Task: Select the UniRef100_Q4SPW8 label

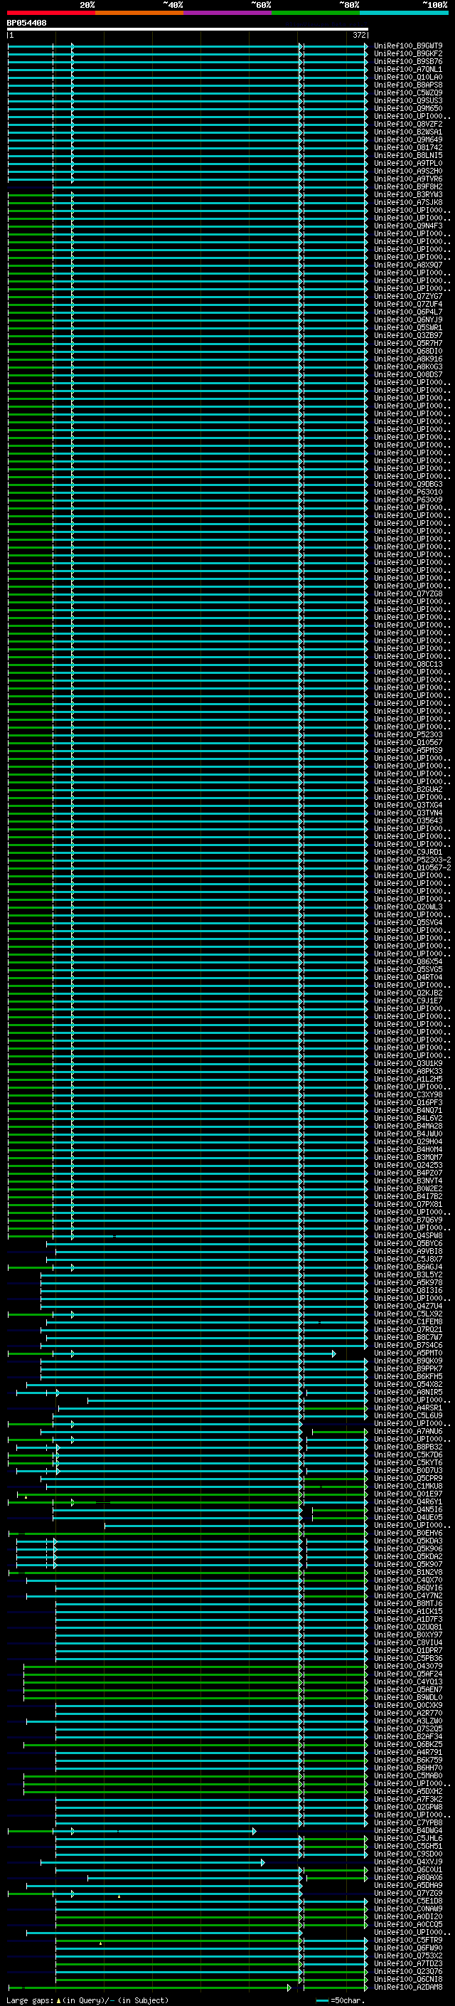Action: [408, 1236]
